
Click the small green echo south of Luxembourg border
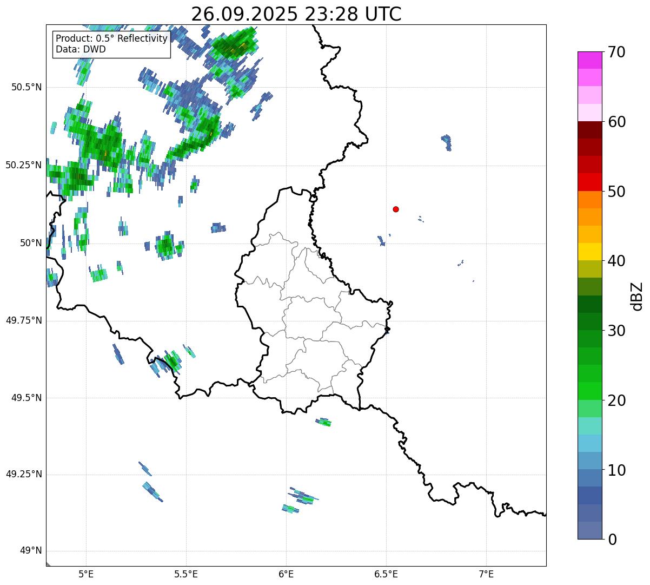pos(323,422)
